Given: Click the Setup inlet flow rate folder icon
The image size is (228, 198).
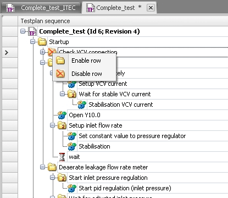Looking at the screenshot, I should tap(62, 125).
